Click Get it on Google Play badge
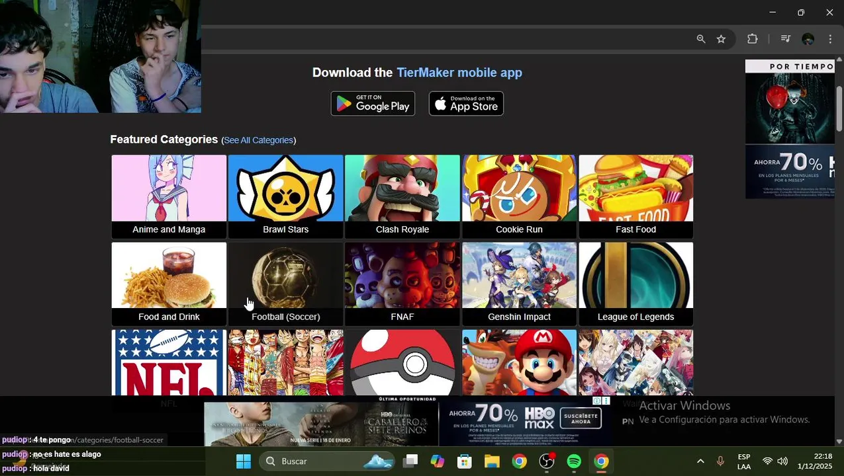Viewport: 844px width, 476px height. 373,104
